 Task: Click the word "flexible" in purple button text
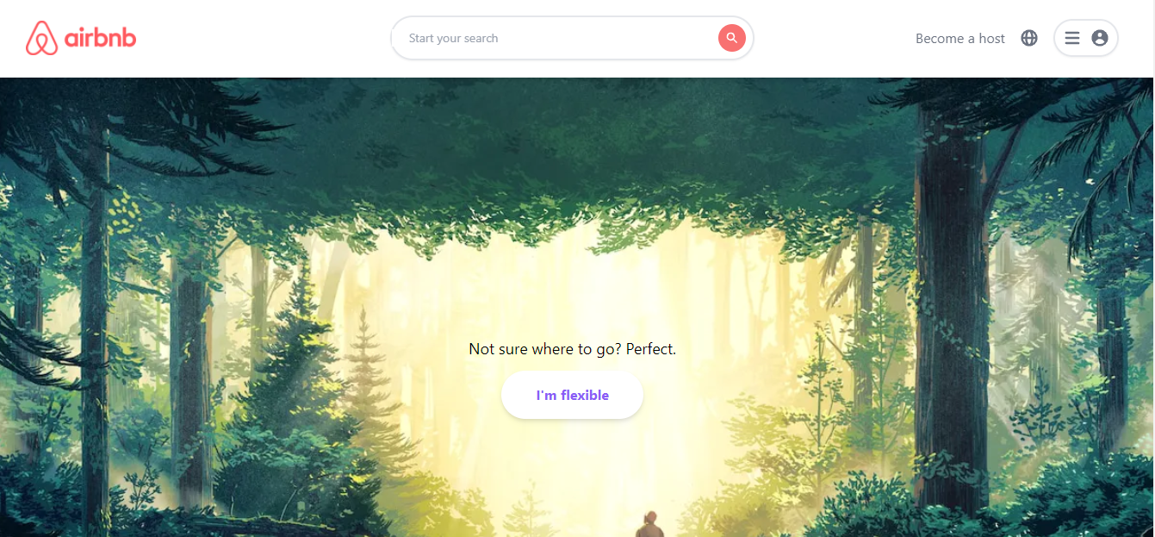click(585, 395)
